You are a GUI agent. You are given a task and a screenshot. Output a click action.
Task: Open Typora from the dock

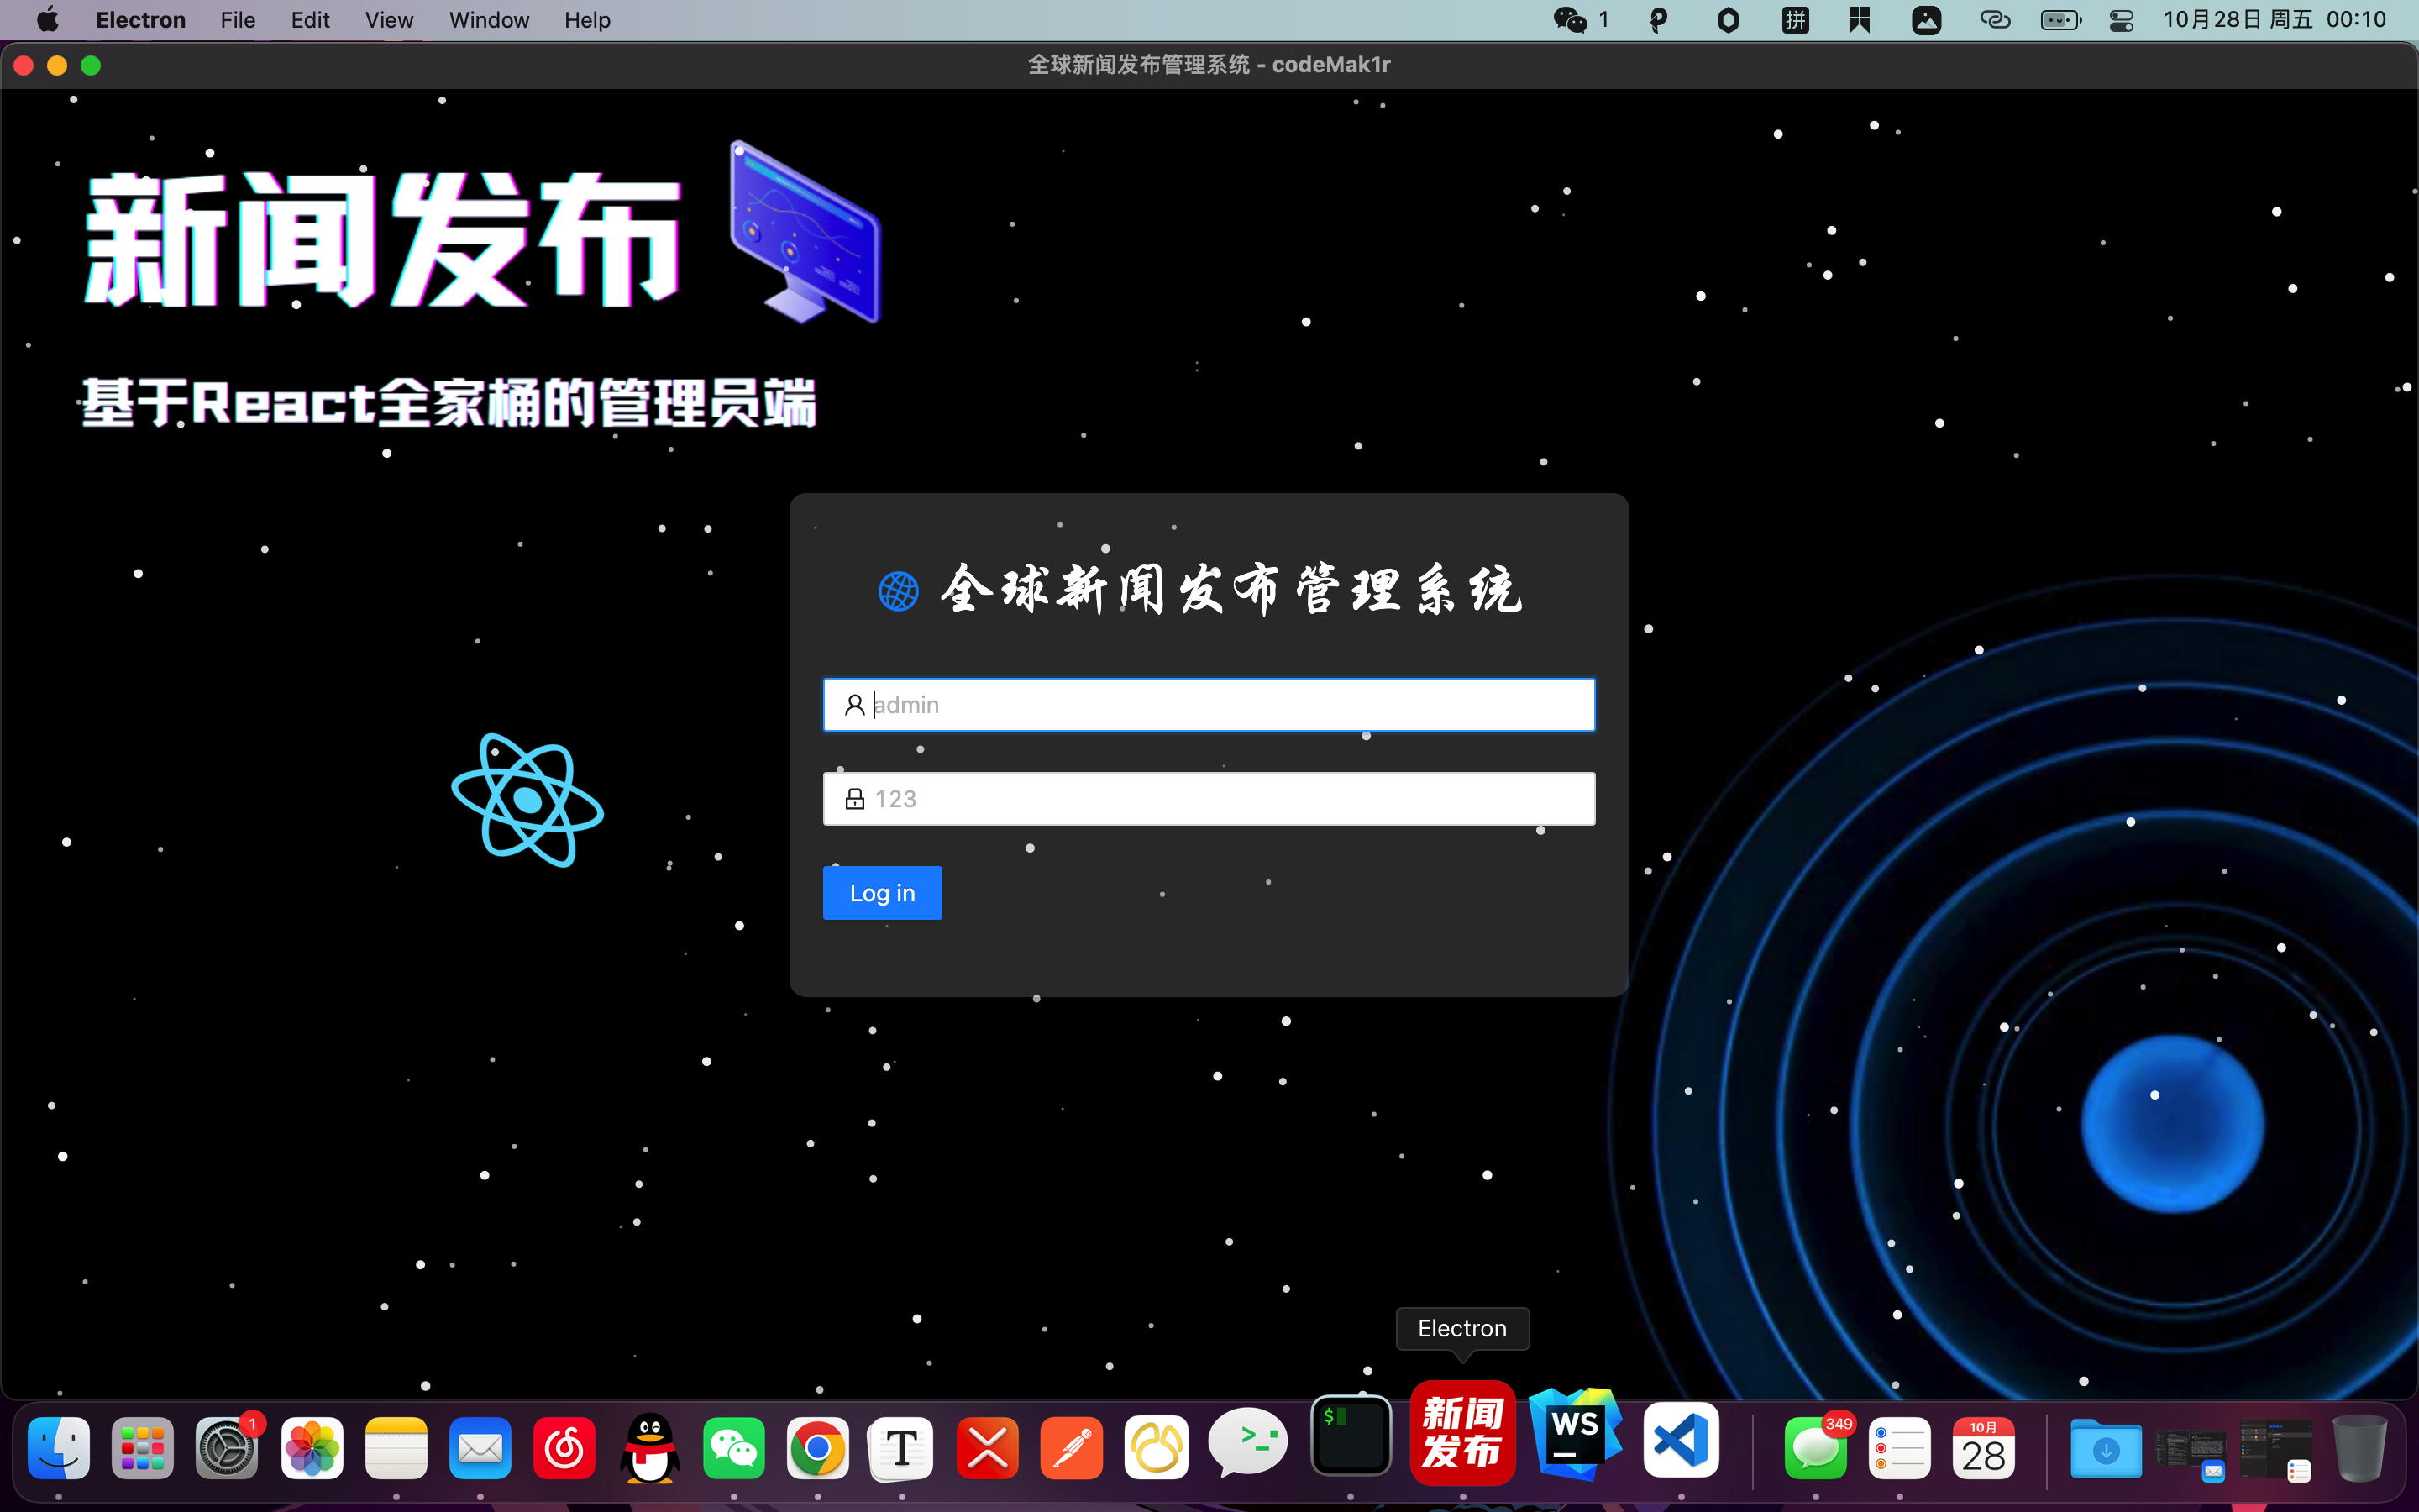[901, 1448]
